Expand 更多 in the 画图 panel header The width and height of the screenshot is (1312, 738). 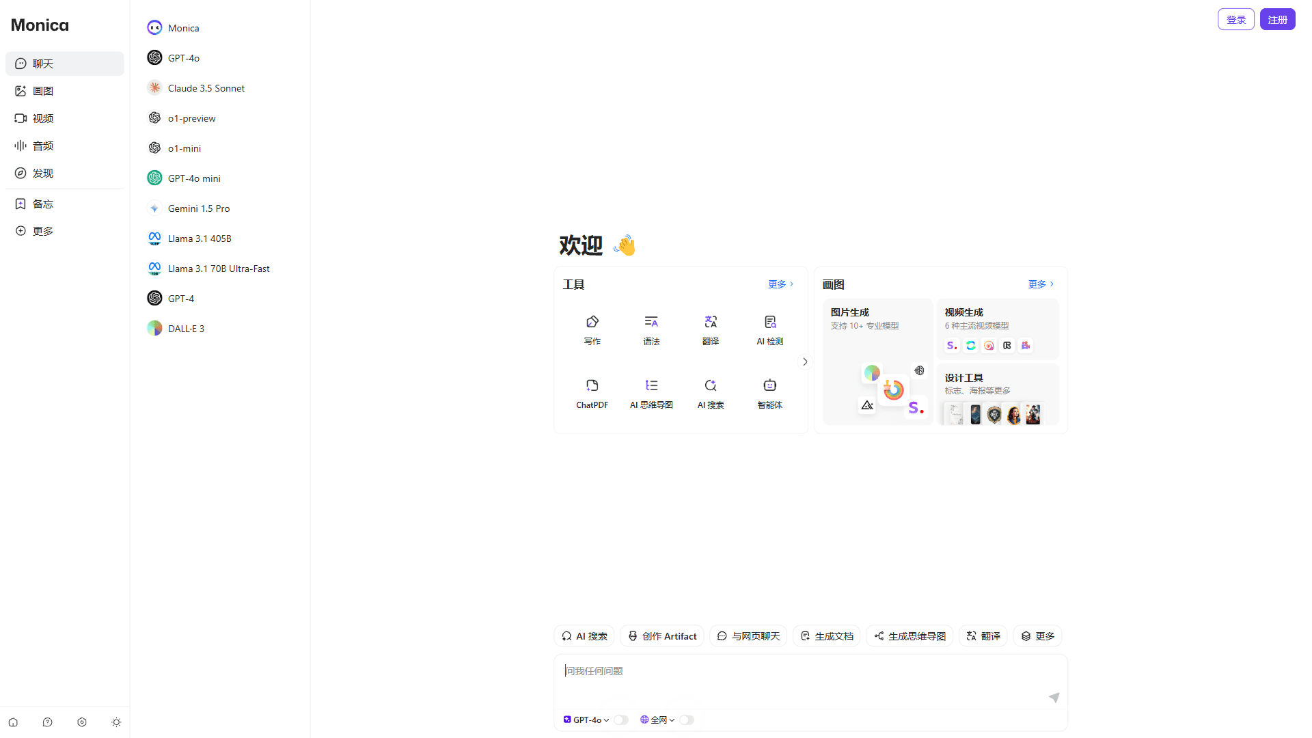1041,284
